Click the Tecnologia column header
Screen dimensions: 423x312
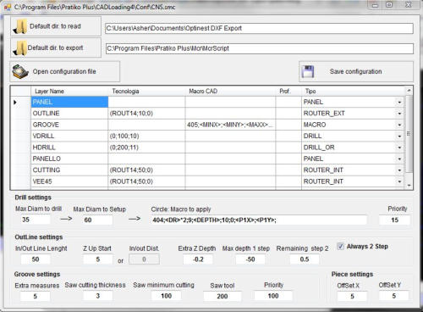[146, 92]
